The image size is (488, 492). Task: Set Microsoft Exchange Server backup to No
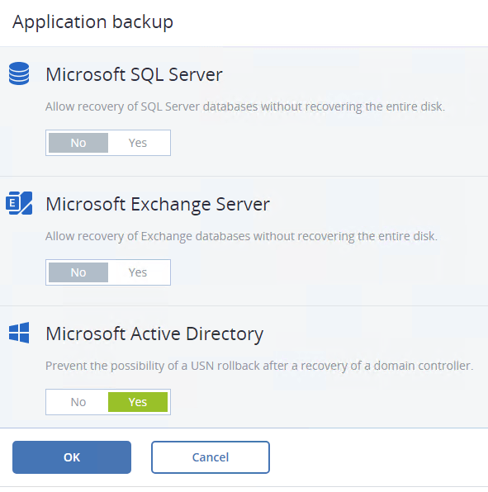[78, 272]
